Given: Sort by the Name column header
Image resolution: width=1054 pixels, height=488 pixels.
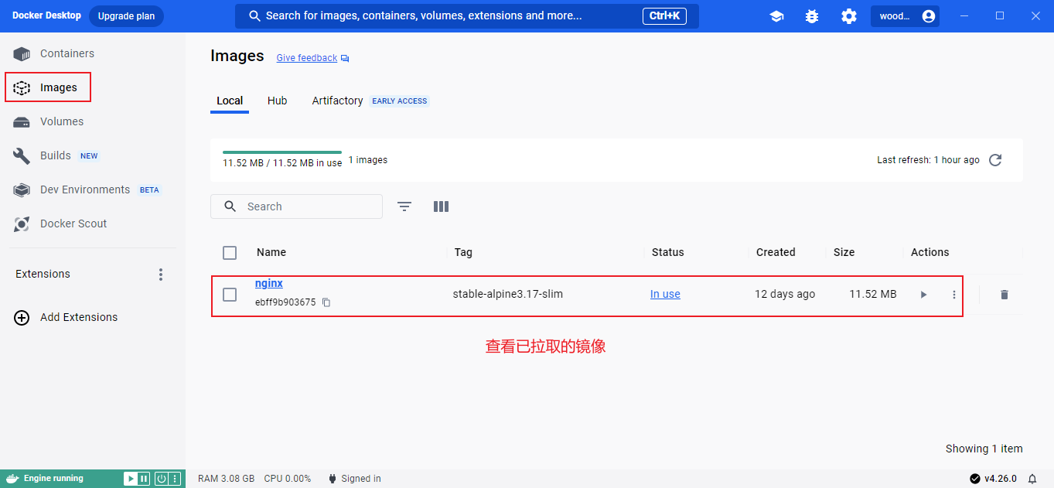Looking at the screenshot, I should click(271, 252).
